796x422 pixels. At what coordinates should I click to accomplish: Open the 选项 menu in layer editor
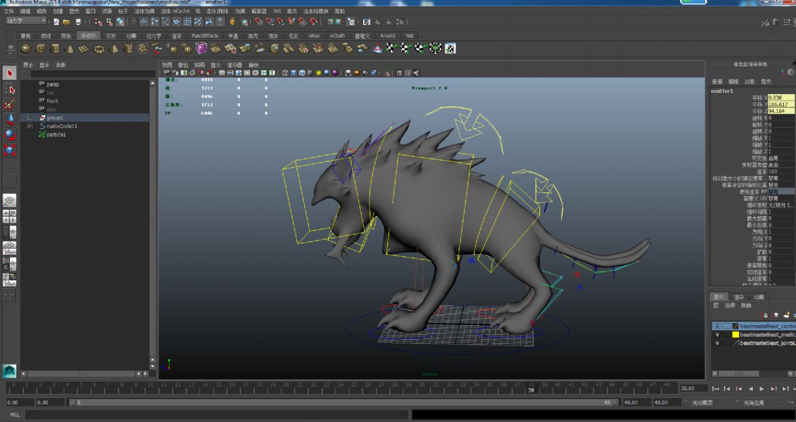tap(729, 306)
